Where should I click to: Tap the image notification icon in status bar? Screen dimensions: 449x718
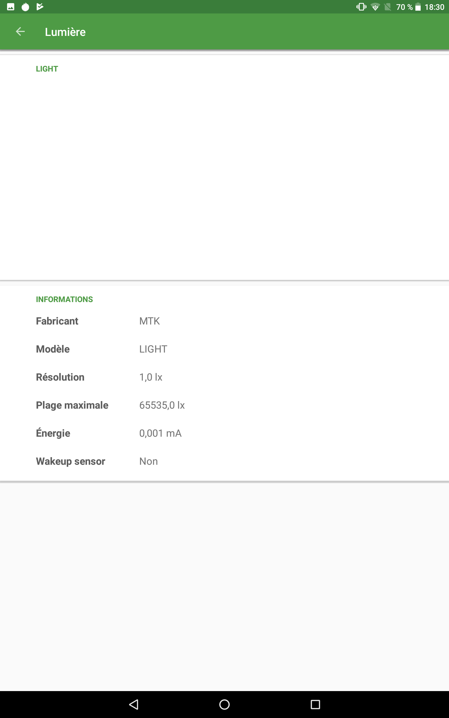coord(11,7)
